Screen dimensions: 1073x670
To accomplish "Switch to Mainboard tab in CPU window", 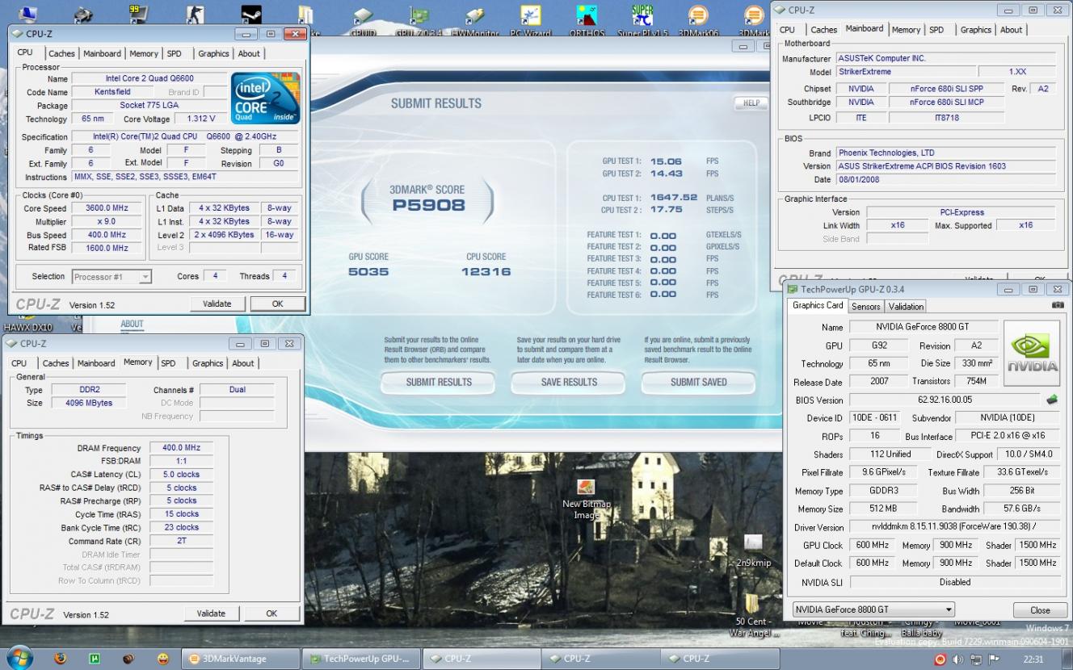I will [x=103, y=53].
